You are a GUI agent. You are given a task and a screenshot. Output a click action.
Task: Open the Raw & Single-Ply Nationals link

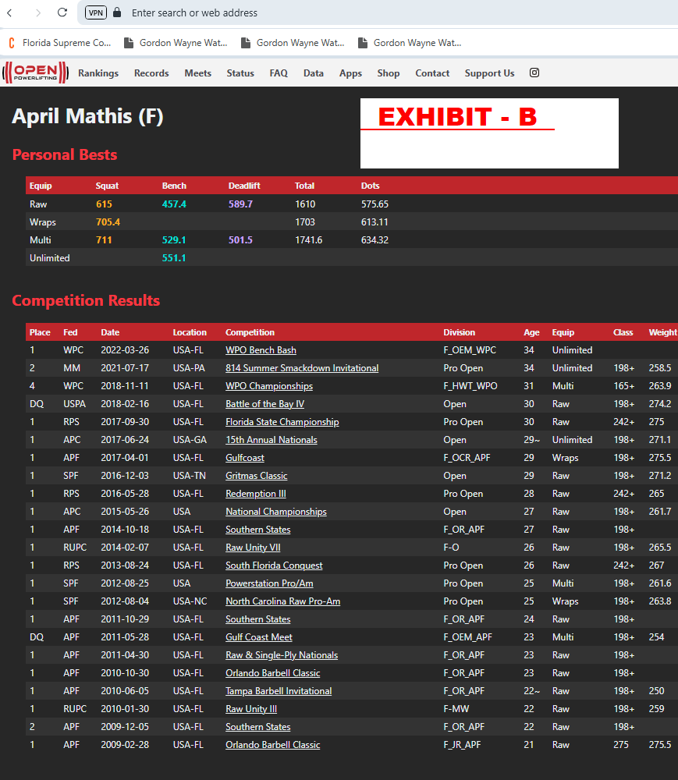[x=282, y=655]
